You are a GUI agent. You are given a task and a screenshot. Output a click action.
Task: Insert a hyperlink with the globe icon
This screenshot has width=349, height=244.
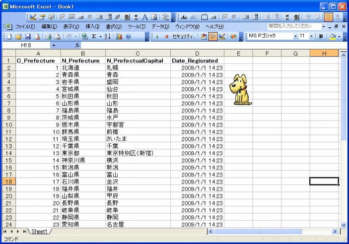[85, 37]
